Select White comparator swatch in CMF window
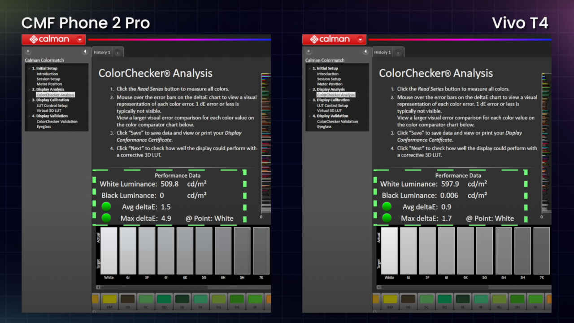This screenshot has height=323, width=574. pos(109,251)
